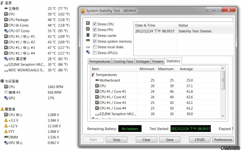Click the Item column header
This screenshot has height=151, width=242.
click(113, 69)
